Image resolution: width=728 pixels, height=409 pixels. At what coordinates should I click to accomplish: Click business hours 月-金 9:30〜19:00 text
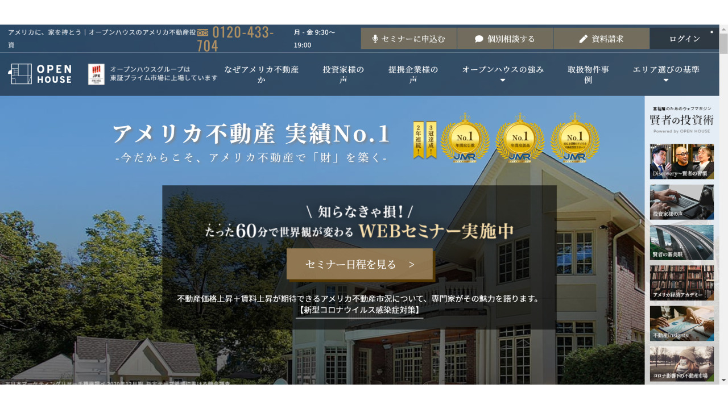click(315, 39)
